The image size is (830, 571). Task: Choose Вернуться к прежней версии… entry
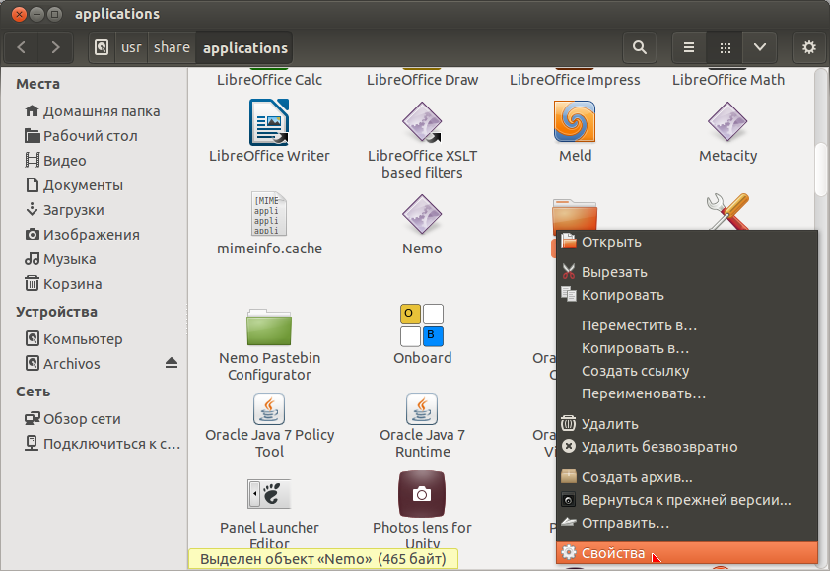[686, 500]
